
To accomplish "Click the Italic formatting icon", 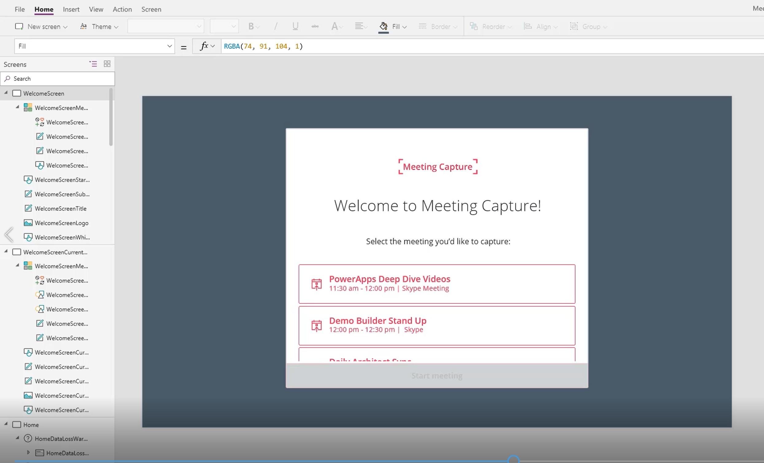I will coord(275,26).
